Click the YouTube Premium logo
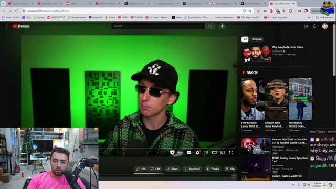Viewport: 336px width, 189px height. click(x=21, y=26)
